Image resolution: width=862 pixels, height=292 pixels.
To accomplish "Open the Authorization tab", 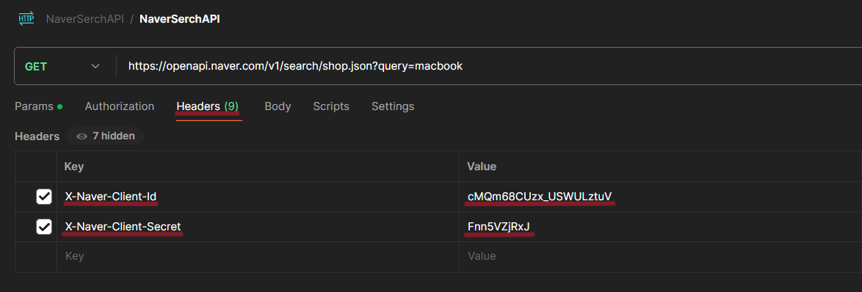I will pos(119,106).
